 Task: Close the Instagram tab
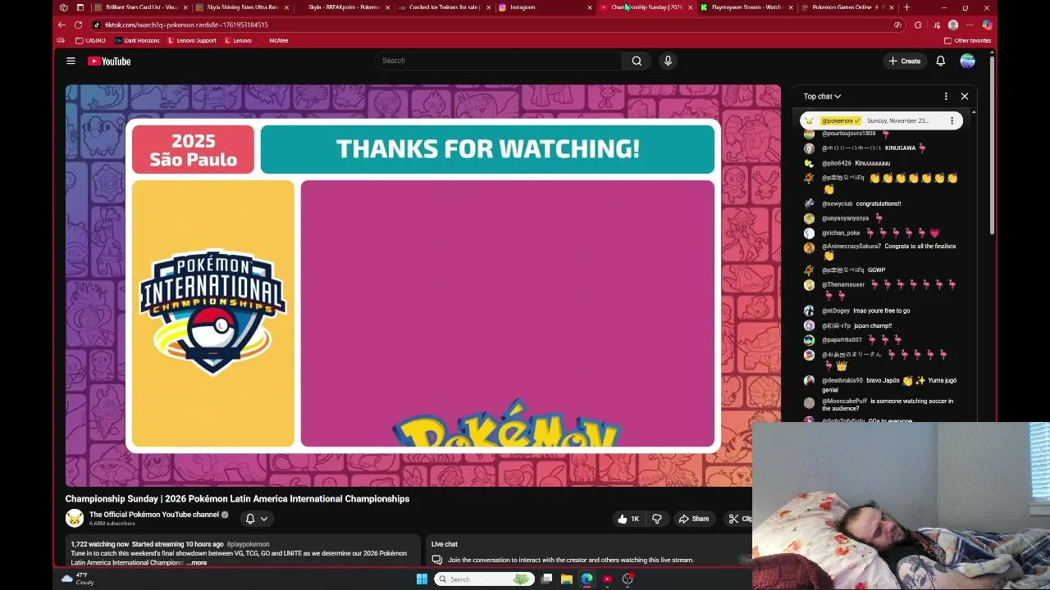click(x=589, y=7)
